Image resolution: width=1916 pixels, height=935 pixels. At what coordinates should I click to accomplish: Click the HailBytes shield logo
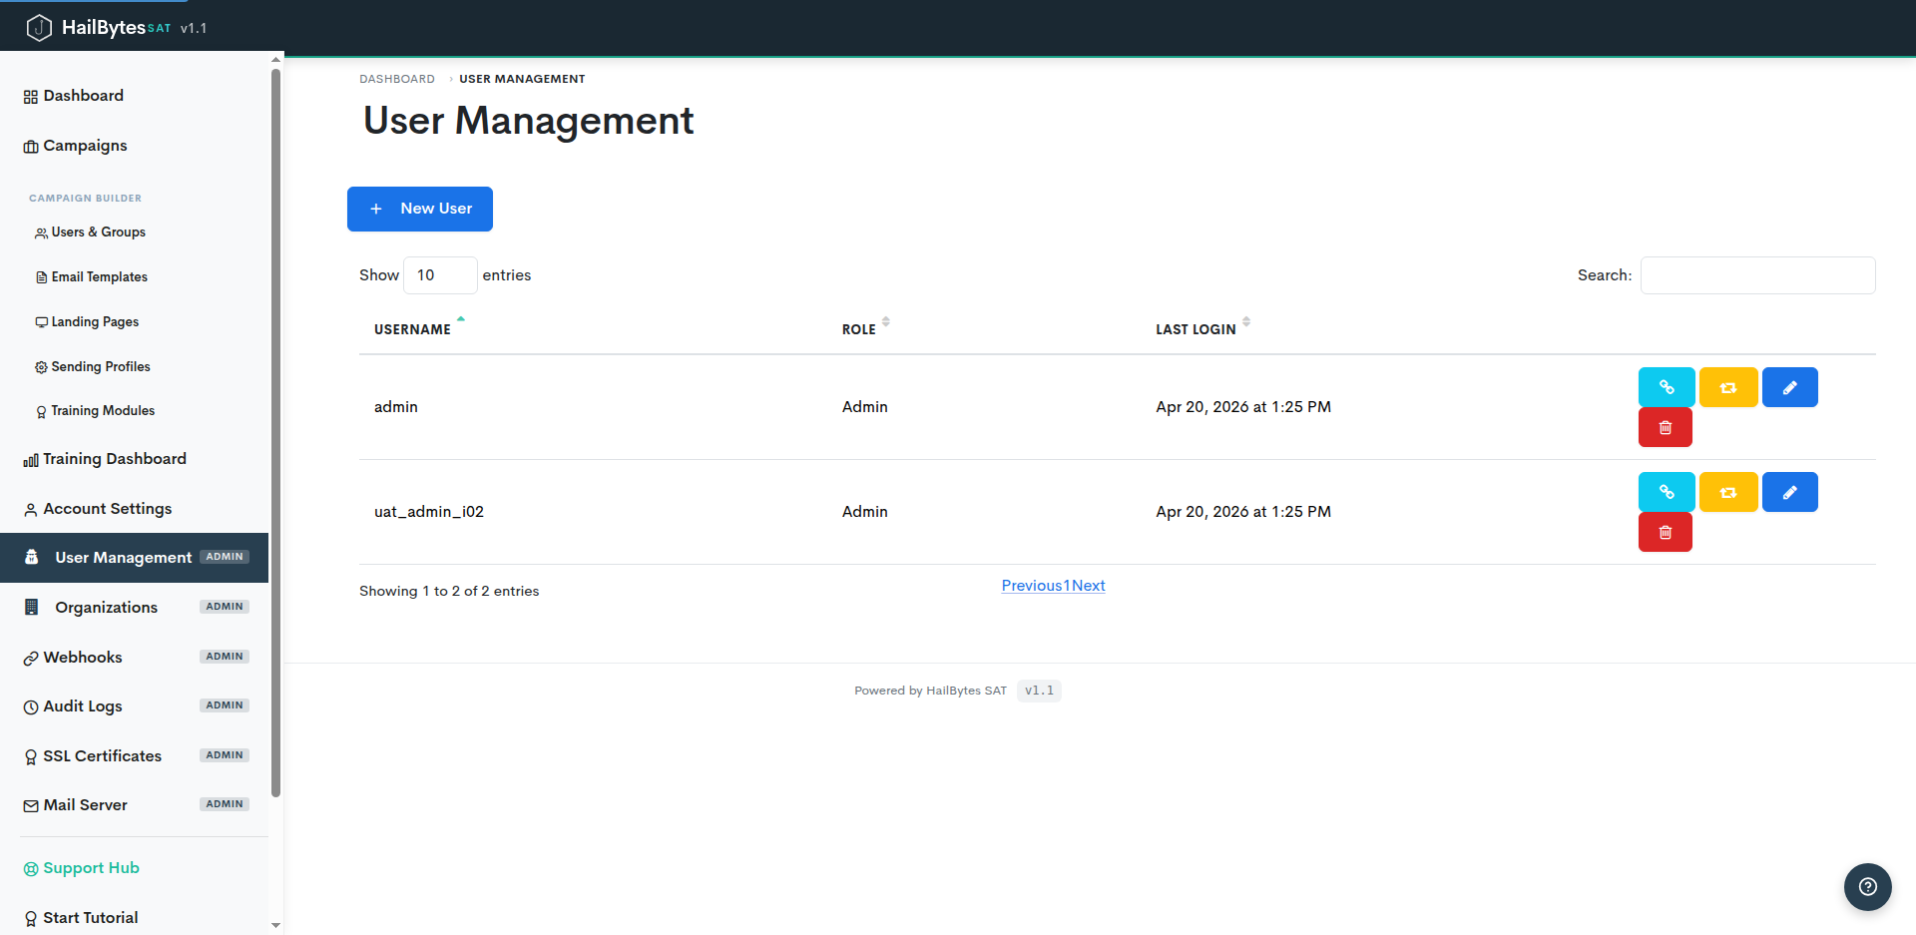click(x=39, y=28)
